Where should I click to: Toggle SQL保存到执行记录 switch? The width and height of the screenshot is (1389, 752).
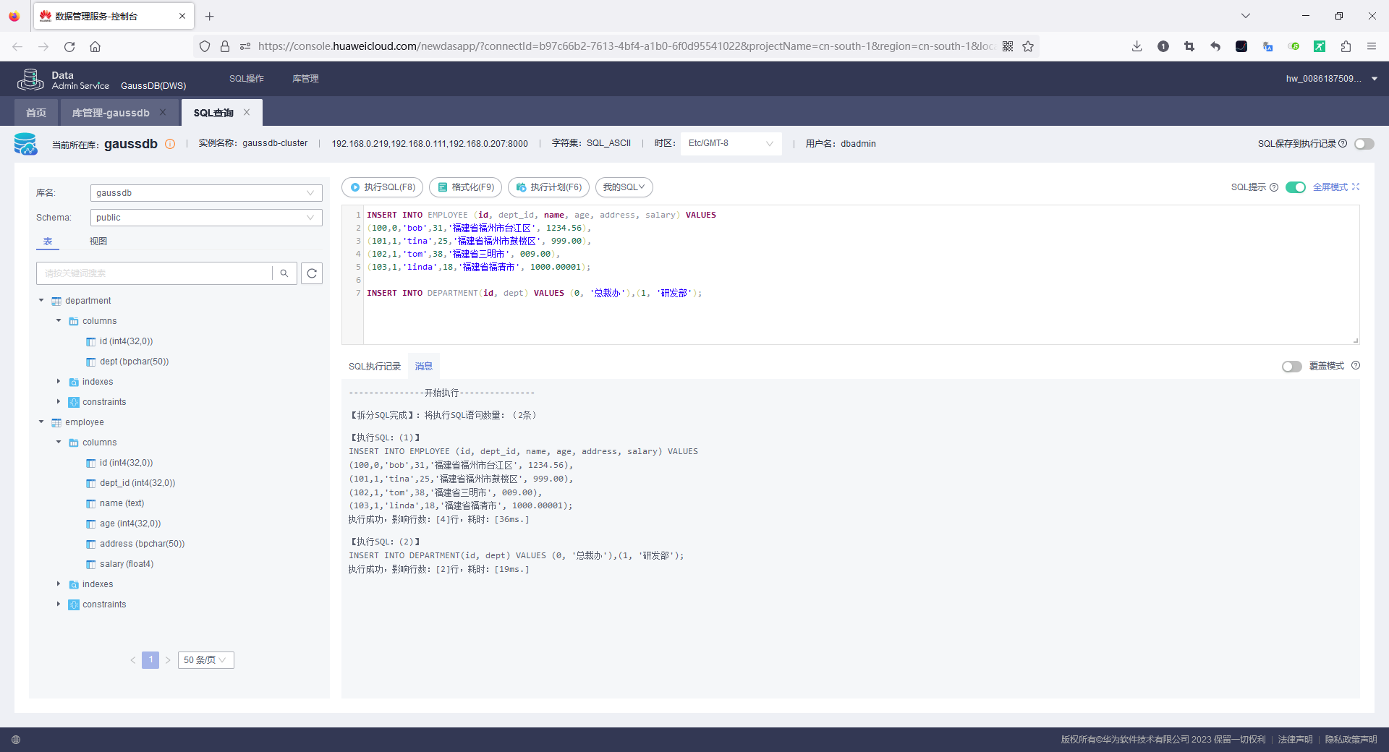tap(1364, 144)
